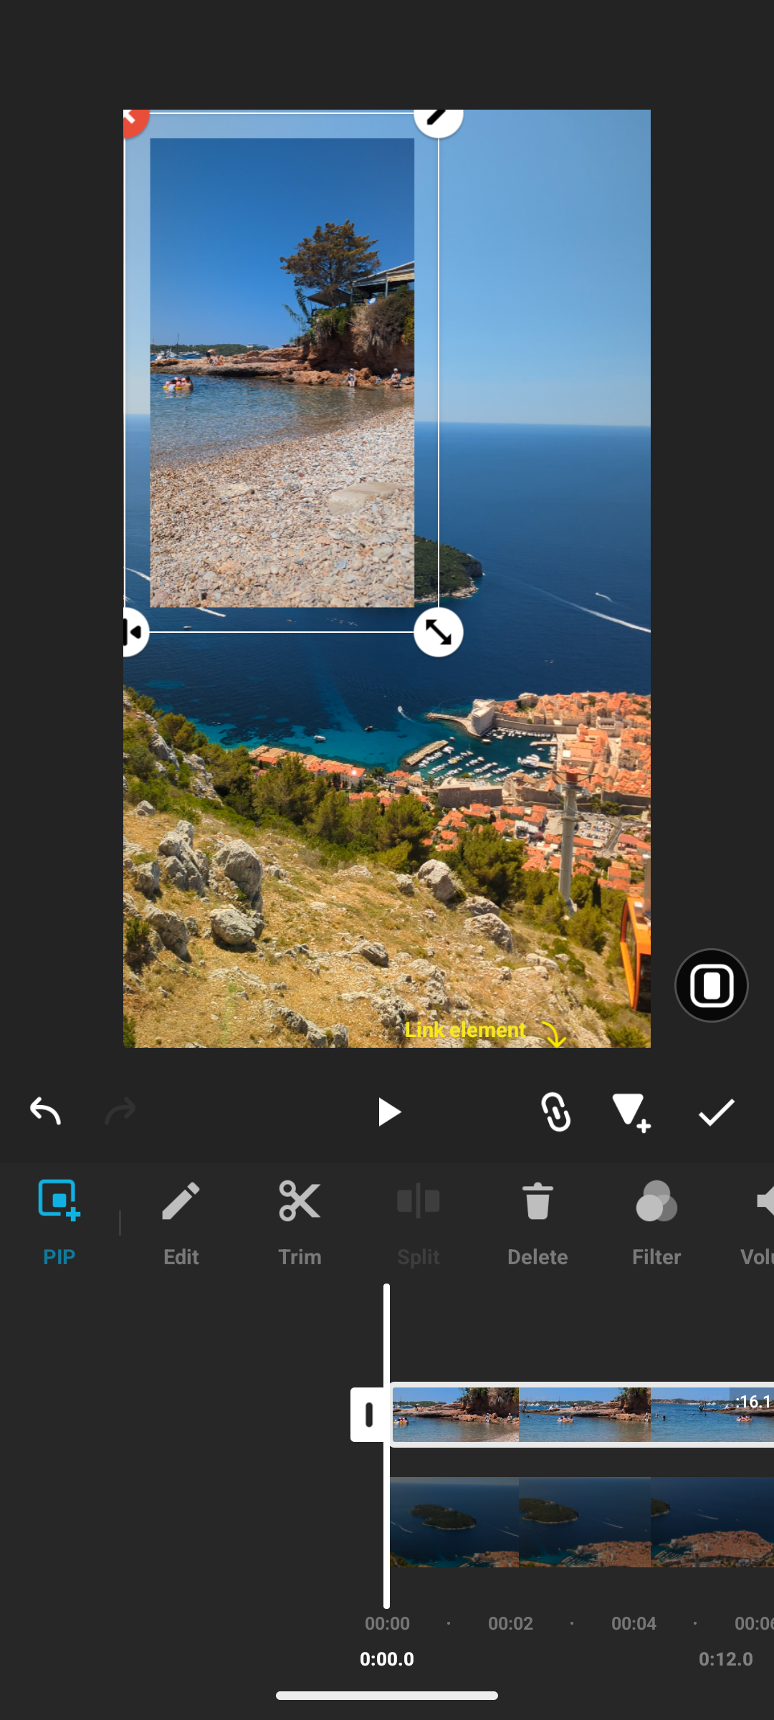
Task: Open the Edit tool
Action: [181, 1223]
